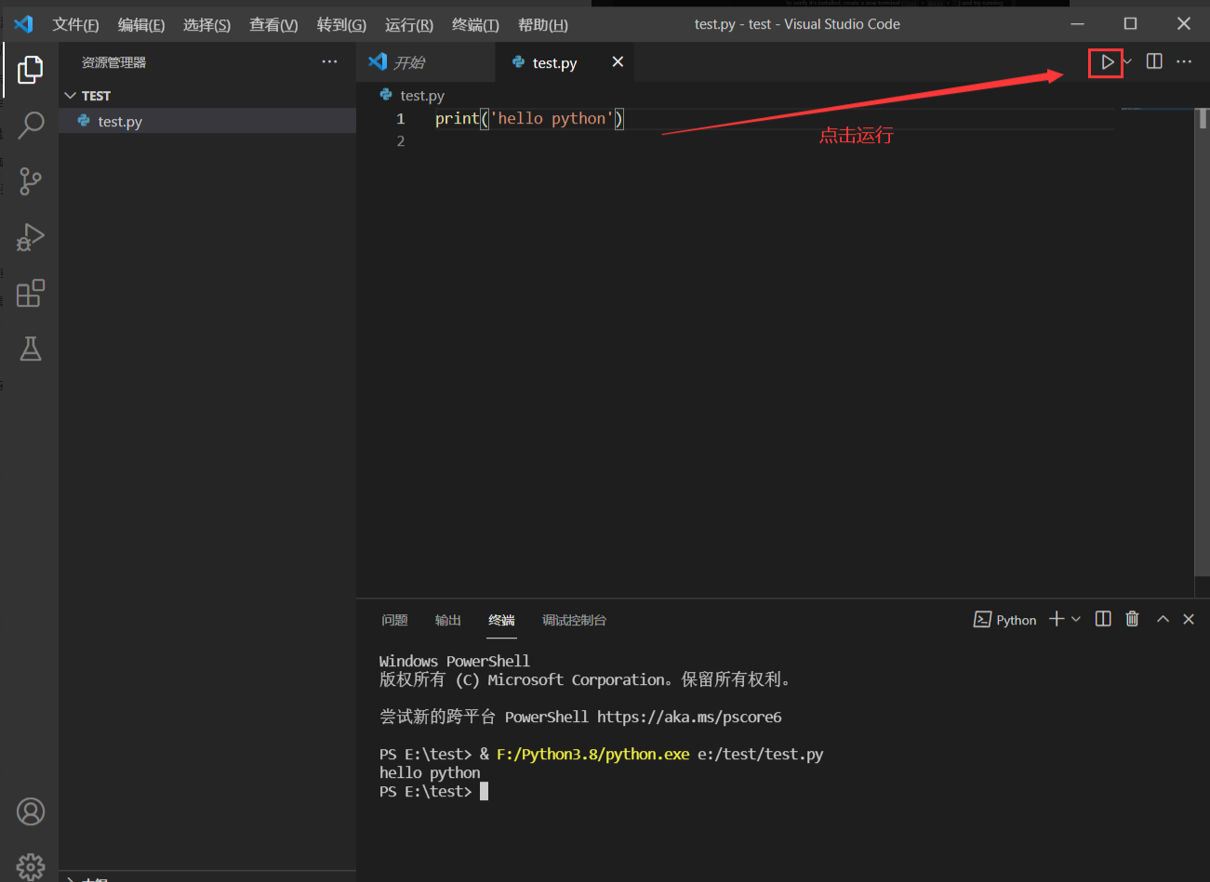The height and width of the screenshot is (882, 1210).
Task: Split the terminal pane
Action: 1103,619
